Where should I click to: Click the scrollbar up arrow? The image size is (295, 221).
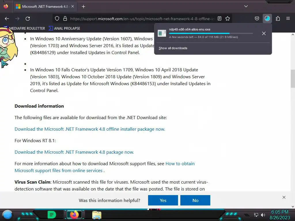293,35
